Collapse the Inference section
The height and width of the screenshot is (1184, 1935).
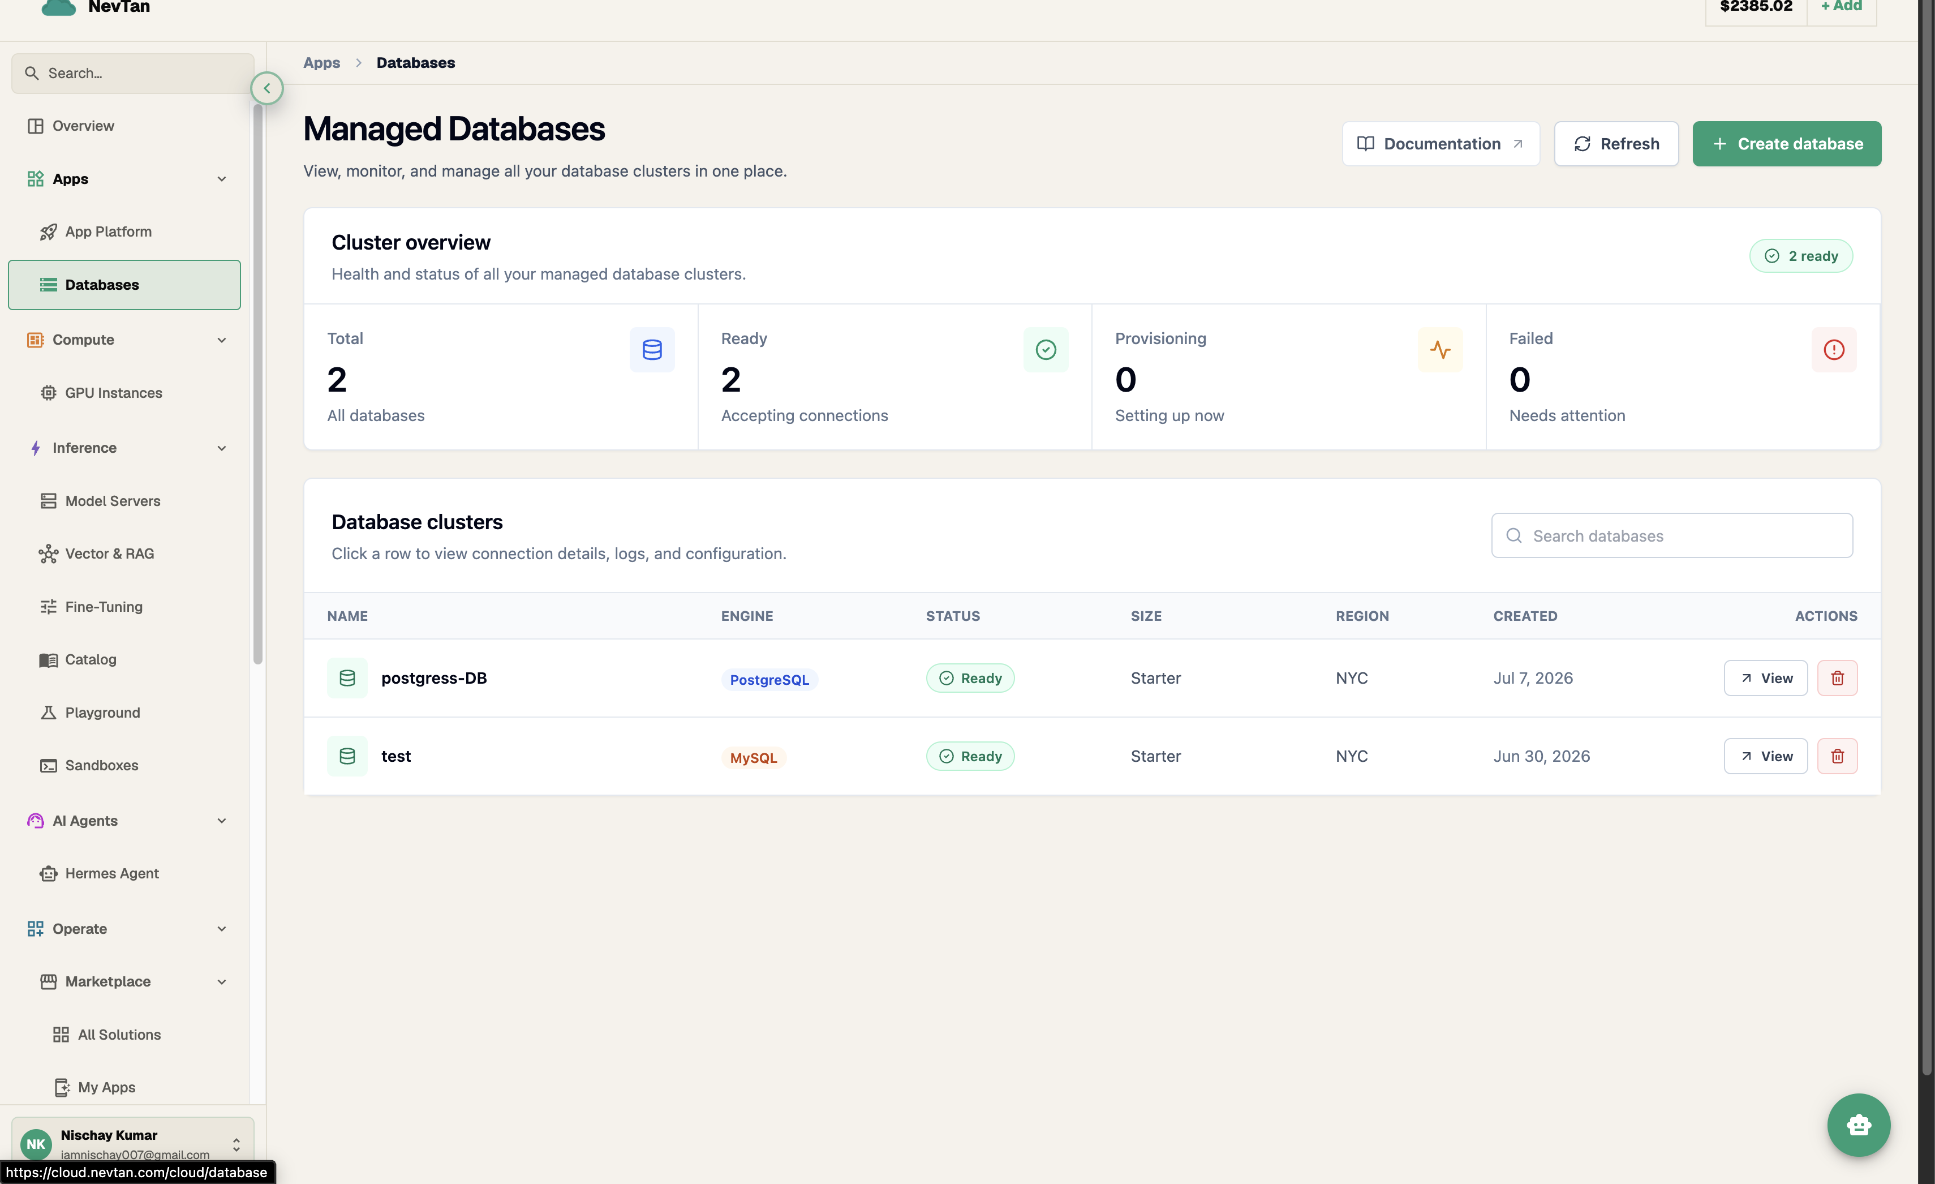(x=221, y=448)
